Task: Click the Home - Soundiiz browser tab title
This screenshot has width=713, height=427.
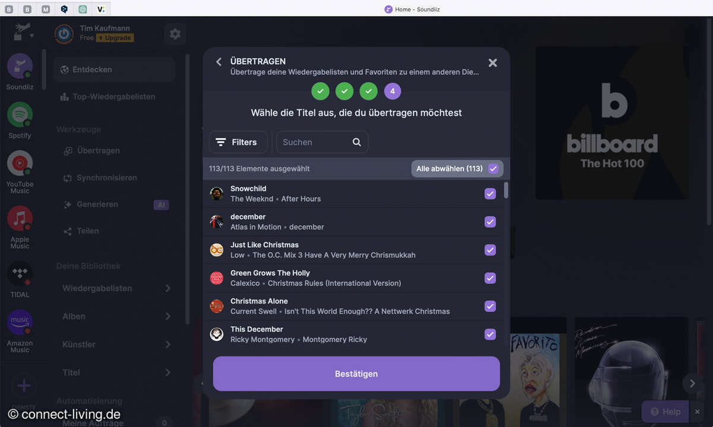Action: (417, 9)
